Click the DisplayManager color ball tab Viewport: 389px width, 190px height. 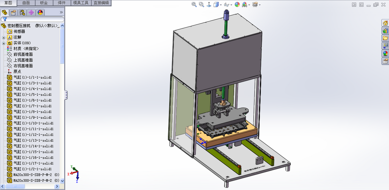click(40, 13)
